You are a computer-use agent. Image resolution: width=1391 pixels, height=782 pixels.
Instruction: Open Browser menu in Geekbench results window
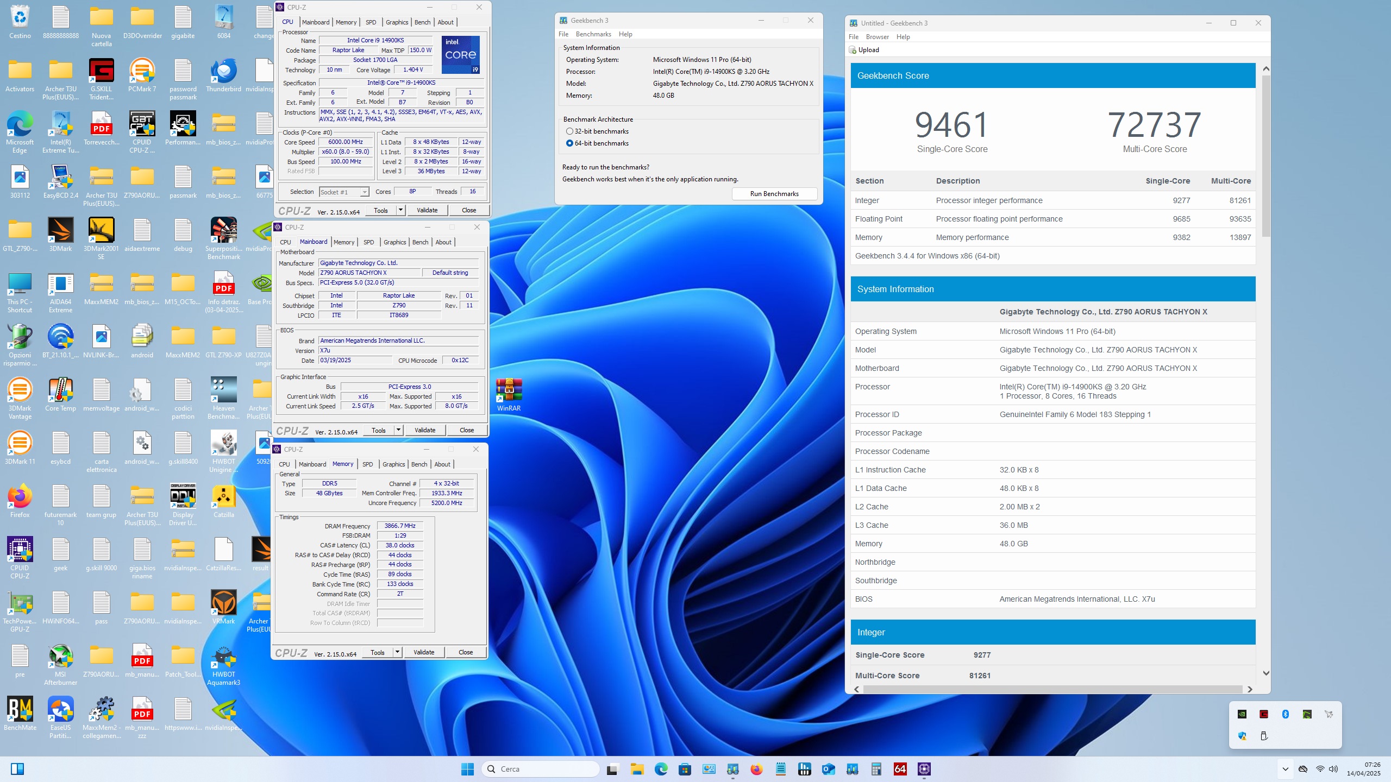point(877,37)
